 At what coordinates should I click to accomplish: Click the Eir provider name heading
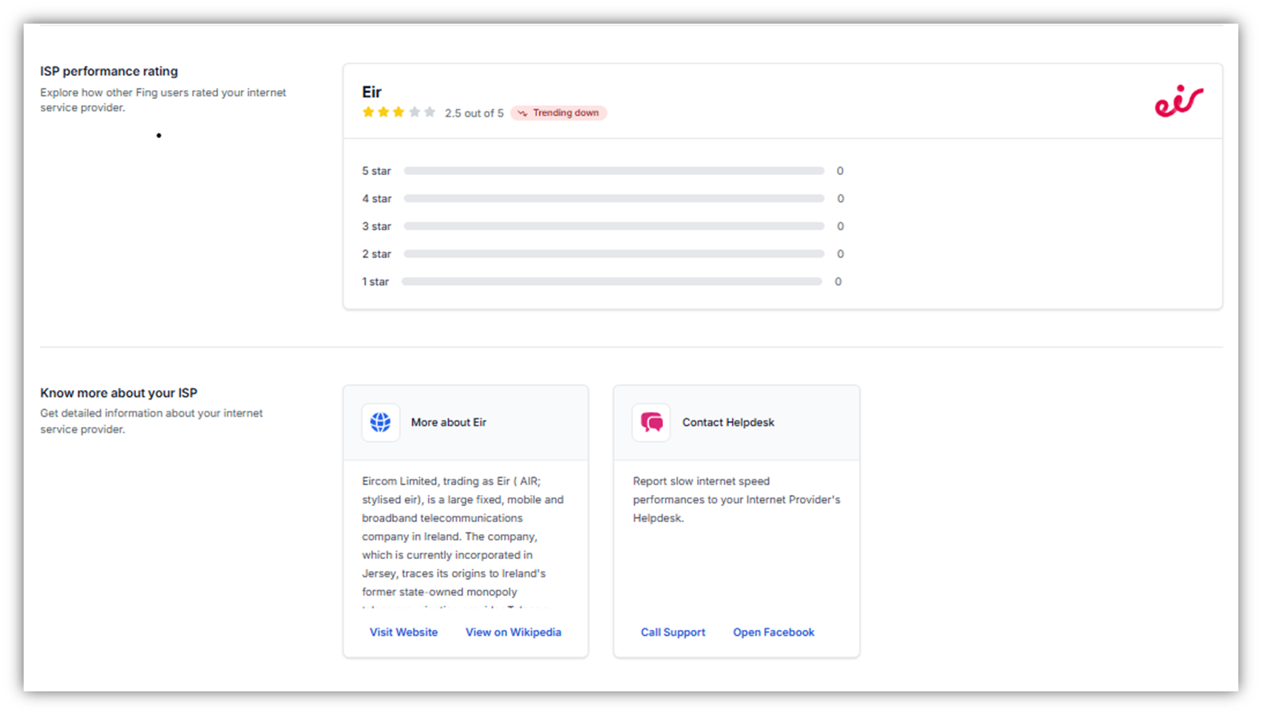[x=372, y=92]
